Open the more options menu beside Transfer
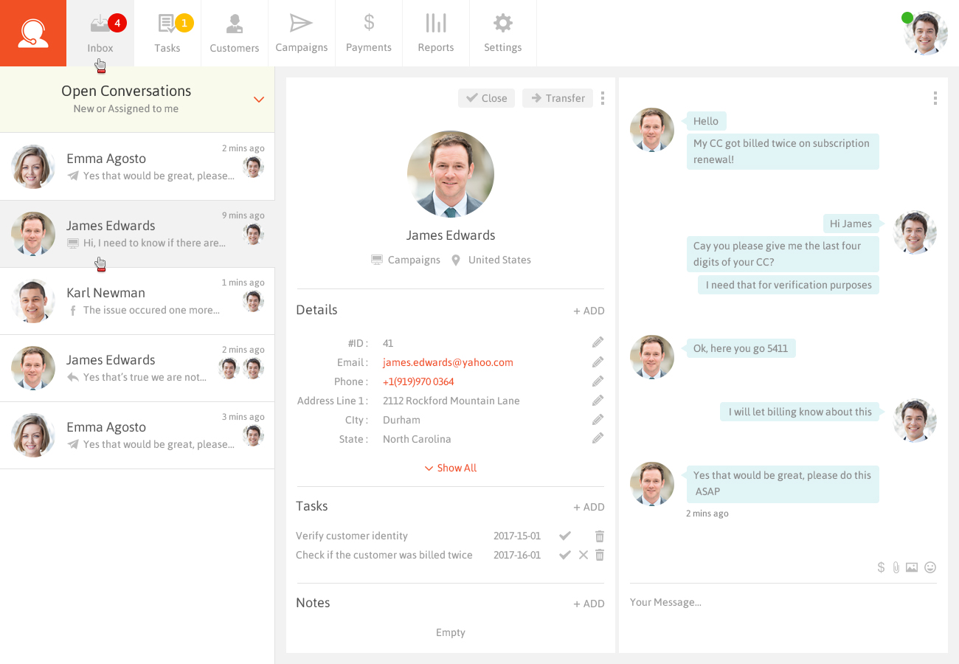This screenshot has width=959, height=664. pyautogui.click(x=603, y=98)
